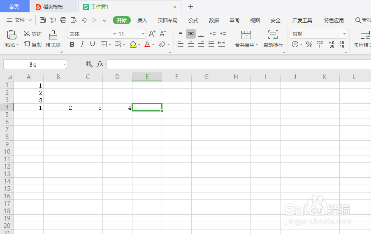Open number format dropdown 常规
Viewport: 371px width, 234px height.
(344, 34)
